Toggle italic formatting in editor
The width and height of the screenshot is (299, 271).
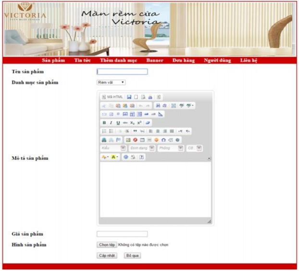click(111, 123)
